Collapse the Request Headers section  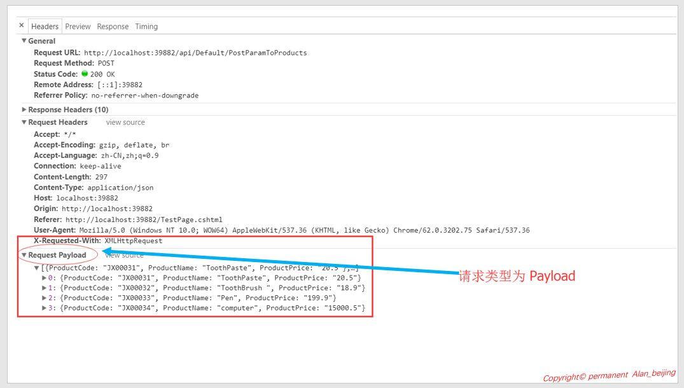click(24, 121)
